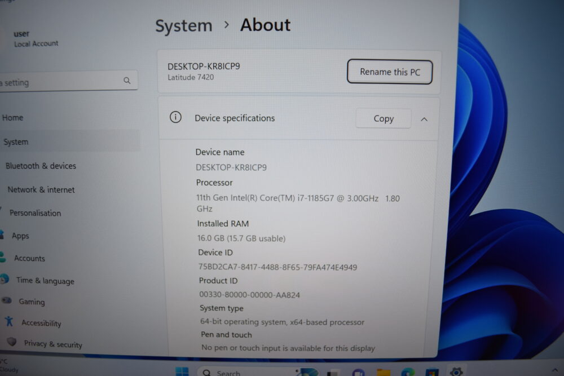The height and width of the screenshot is (376, 564).
Task: Open Accessibility via its figure icon
Action: point(9,321)
